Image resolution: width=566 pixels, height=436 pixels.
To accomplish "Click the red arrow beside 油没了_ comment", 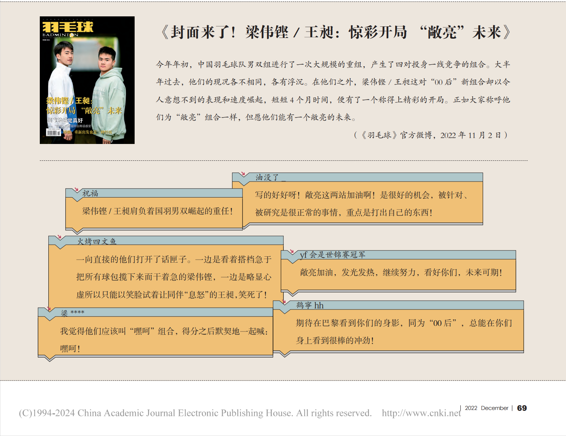I will (x=243, y=174).
